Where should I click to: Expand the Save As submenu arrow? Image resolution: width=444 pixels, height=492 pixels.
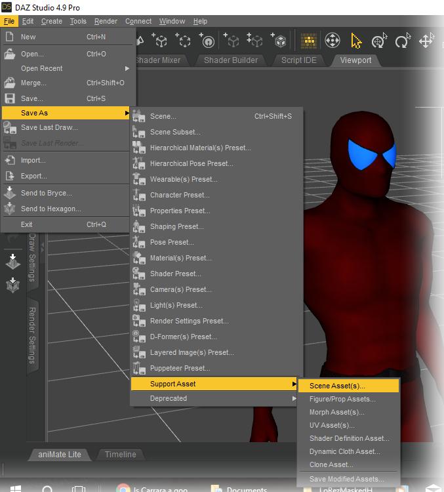point(127,113)
